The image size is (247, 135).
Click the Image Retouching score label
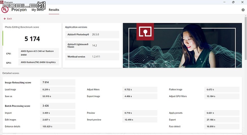pos(18,83)
